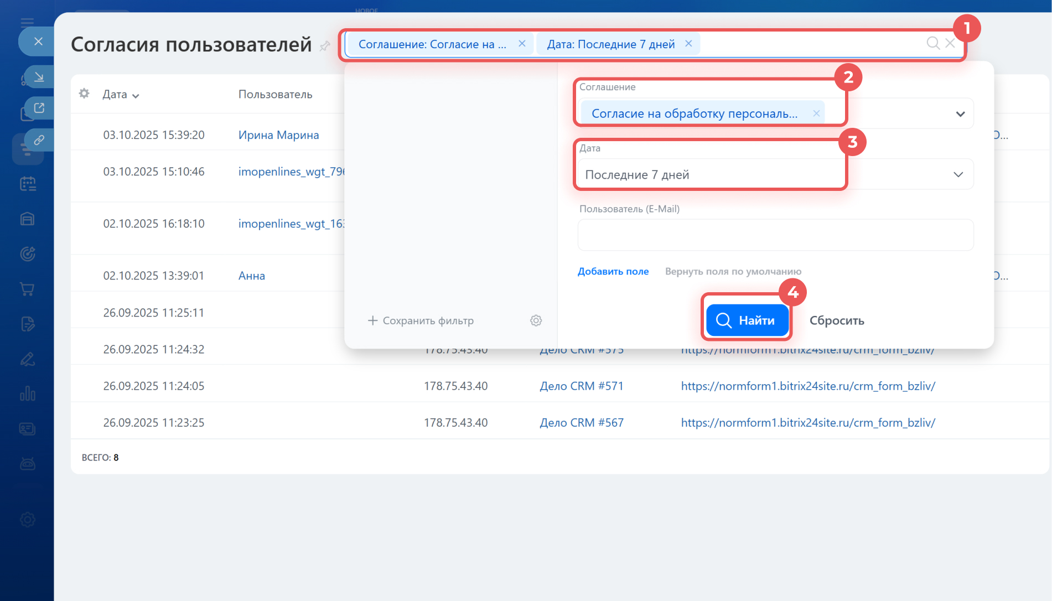Click the 'Добавить поле' link
1052x601 pixels.
[x=613, y=271]
